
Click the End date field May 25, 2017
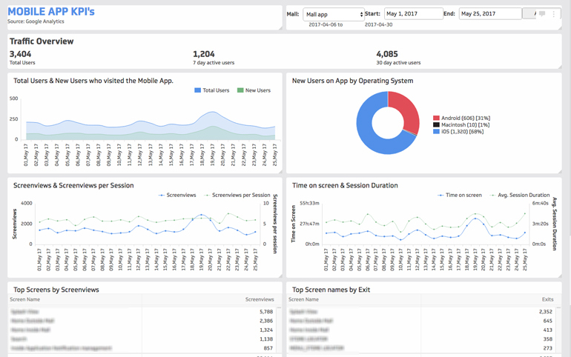click(x=490, y=14)
